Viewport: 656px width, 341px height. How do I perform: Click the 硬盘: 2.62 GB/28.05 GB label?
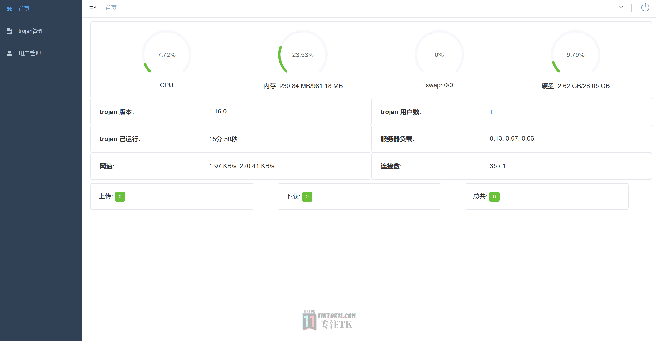click(576, 86)
